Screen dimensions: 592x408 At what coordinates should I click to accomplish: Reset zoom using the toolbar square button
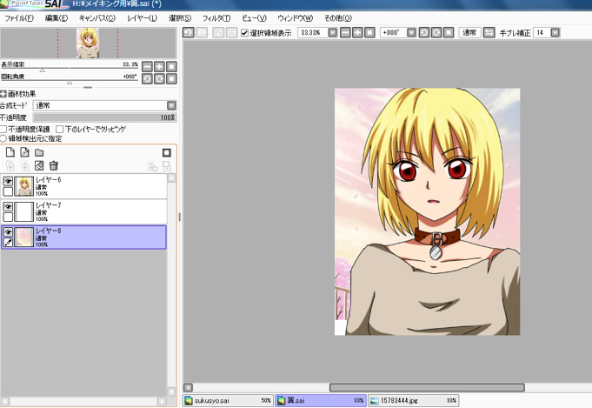369,32
